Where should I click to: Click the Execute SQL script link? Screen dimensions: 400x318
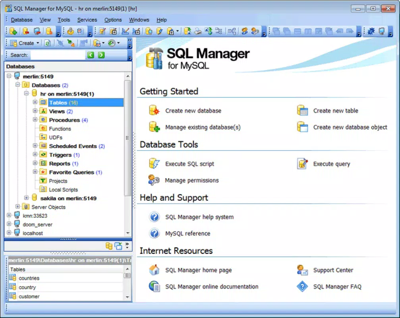(x=189, y=164)
